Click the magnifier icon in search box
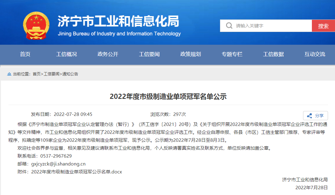The width and height of the screenshot is (335, 195). pos(229,26)
